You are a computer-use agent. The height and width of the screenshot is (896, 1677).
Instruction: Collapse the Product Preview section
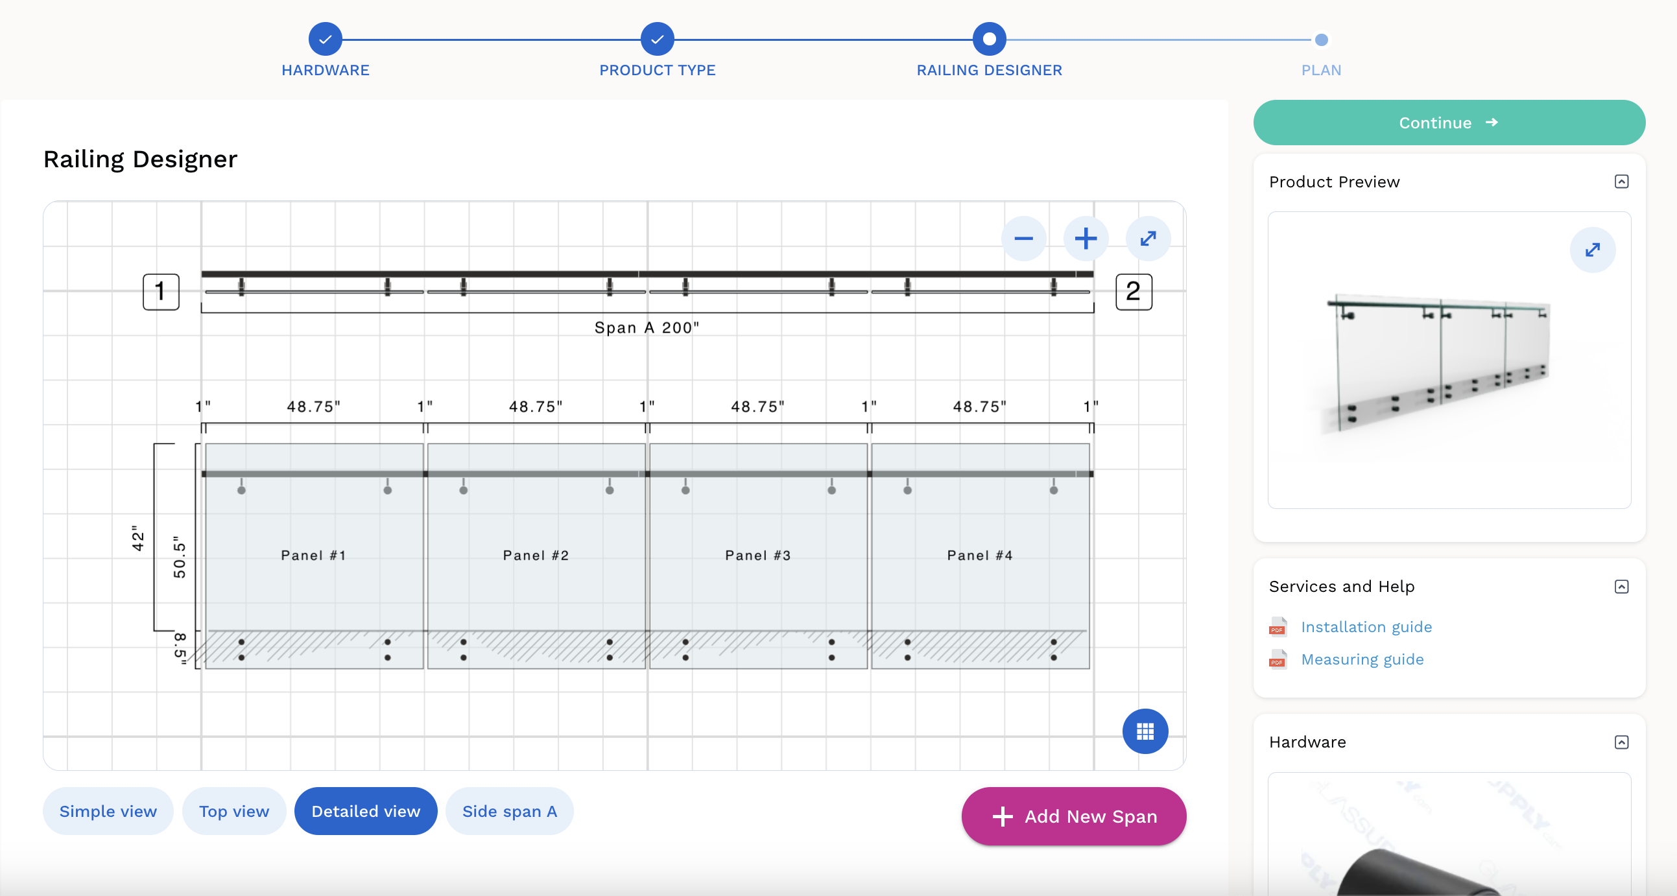pyautogui.click(x=1621, y=182)
